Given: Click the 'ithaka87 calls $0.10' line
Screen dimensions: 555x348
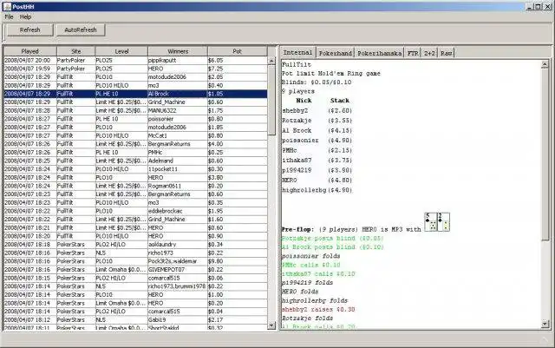Looking at the screenshot, I should [318, 274].
